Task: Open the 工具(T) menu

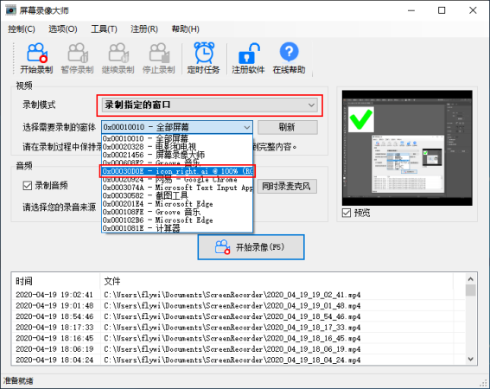Action: click(x=104, y=29)
